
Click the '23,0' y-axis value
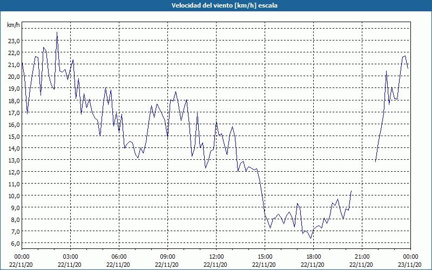coord(14,41)
